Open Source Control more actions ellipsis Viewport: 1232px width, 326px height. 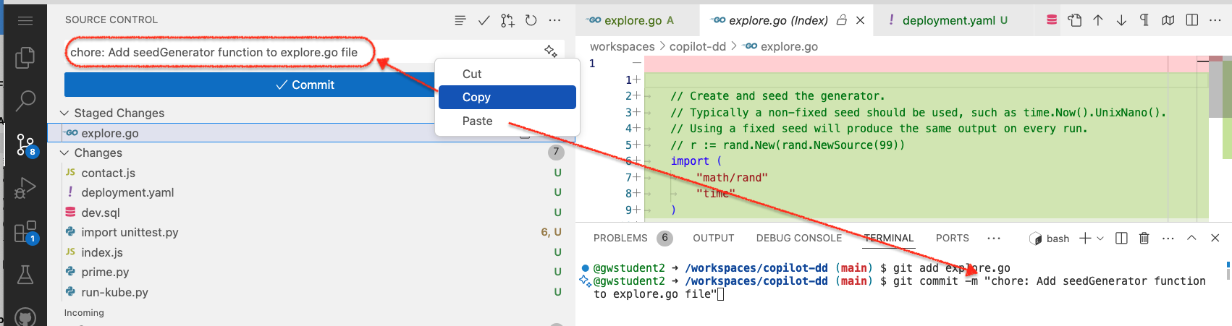click(x=554, y=20)
